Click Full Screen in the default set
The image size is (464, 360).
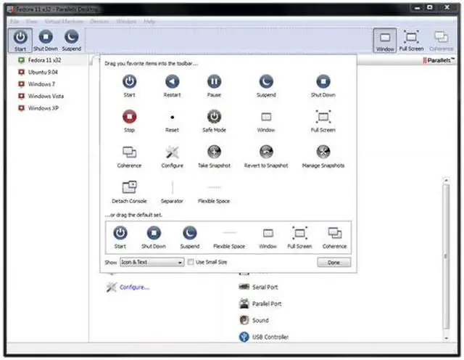[x=299, y=237]
